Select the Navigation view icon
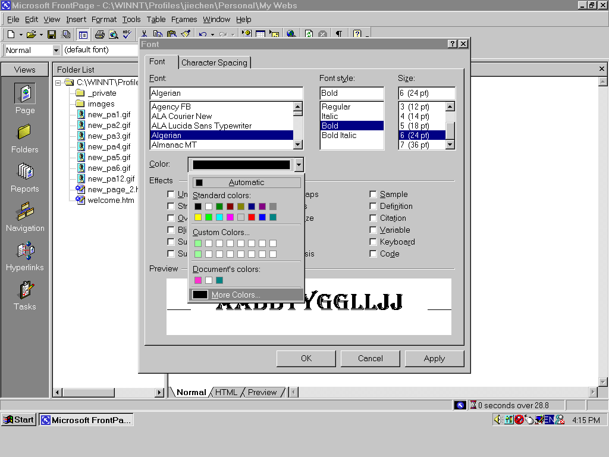 pos(24,212)
